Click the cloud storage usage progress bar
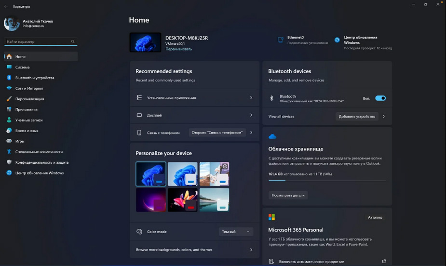Image resolution: width=446 pixels, height=266 pixels. click(327, 180)
